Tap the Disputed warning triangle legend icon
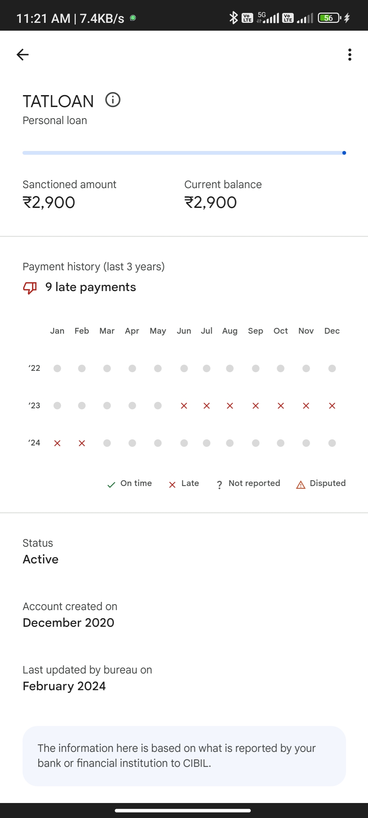This screenshot has height=818, width=368. [x=301, y=485]
